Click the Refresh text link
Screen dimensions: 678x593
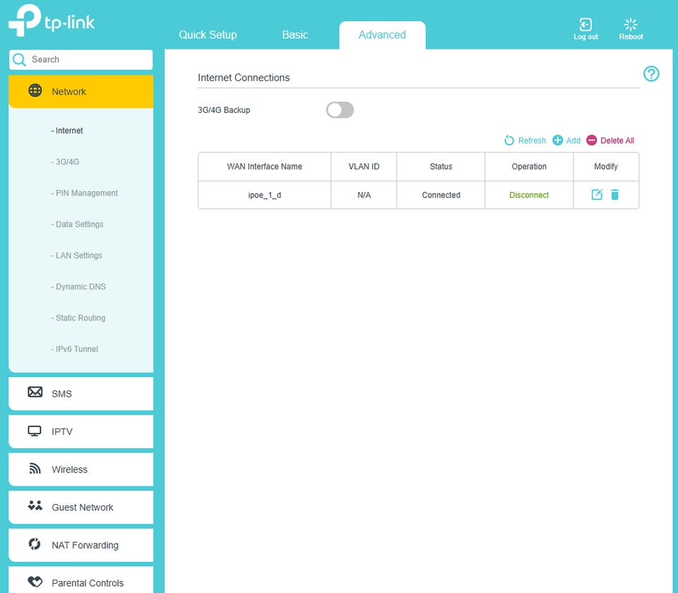point(532,140)
